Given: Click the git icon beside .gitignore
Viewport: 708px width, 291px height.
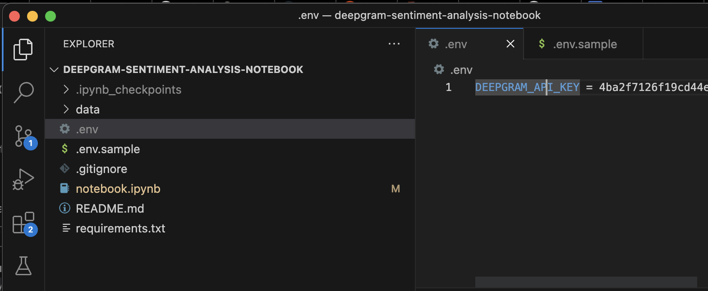Looking at the screenshot, I should [65, 168].
